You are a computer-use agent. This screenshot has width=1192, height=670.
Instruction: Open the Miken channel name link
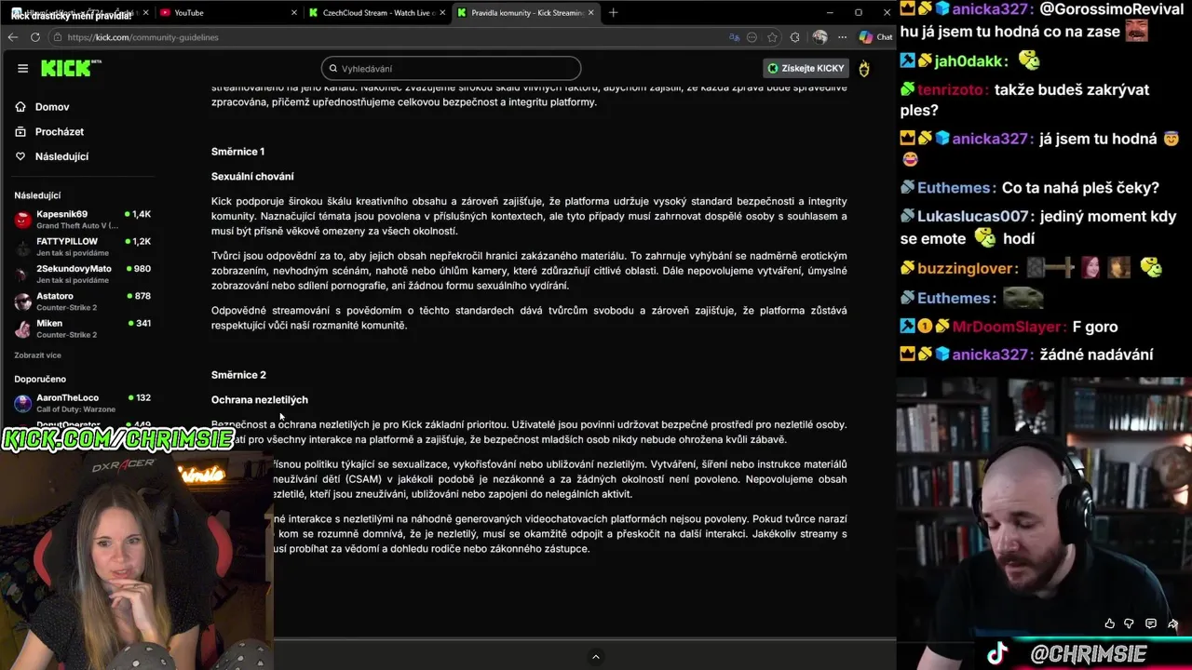click(x=49, y=324)
